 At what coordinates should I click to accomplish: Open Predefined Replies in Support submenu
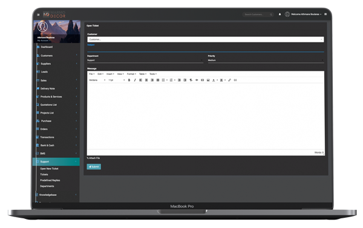click(50, 180)
